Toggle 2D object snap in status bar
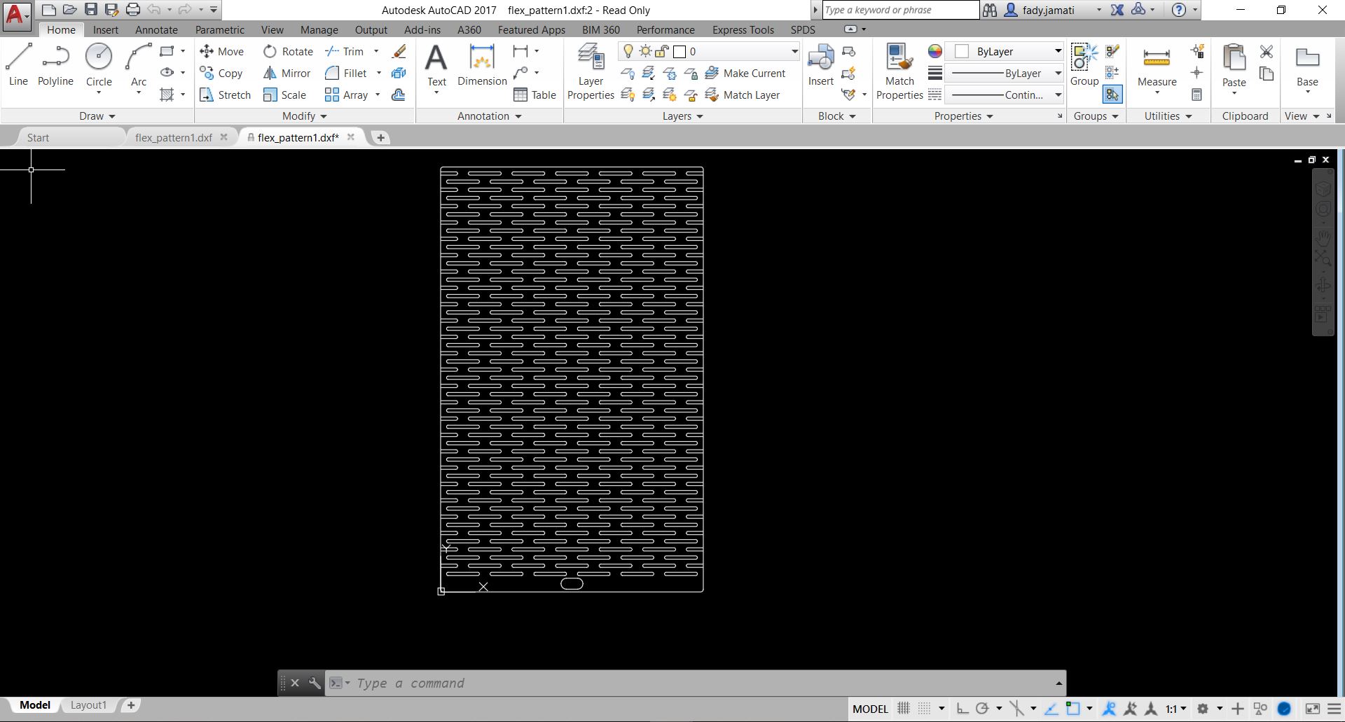The image size is (1345, 722). [1072, 709]
